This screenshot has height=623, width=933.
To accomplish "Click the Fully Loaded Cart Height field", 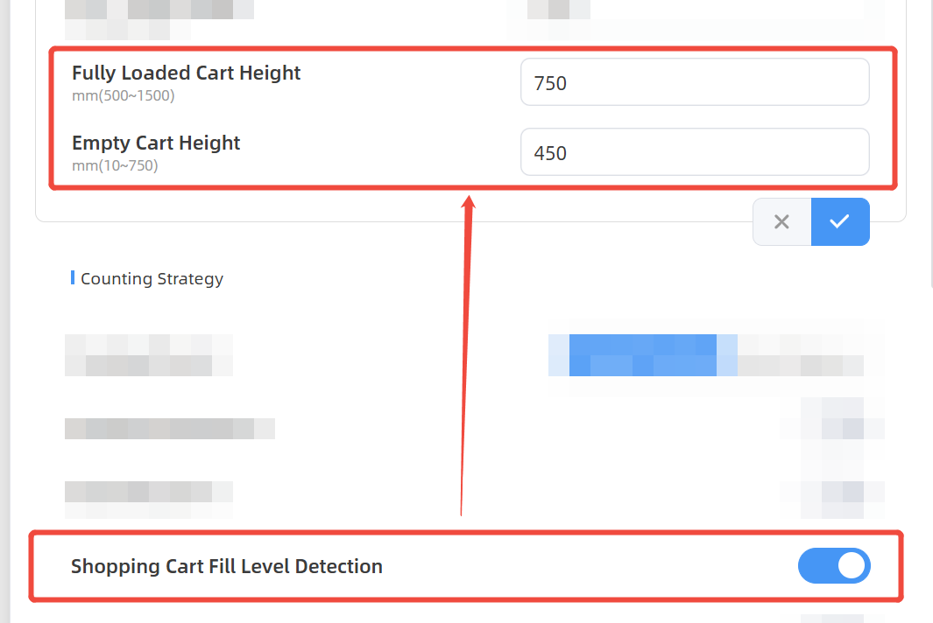I will click(694, 82).
